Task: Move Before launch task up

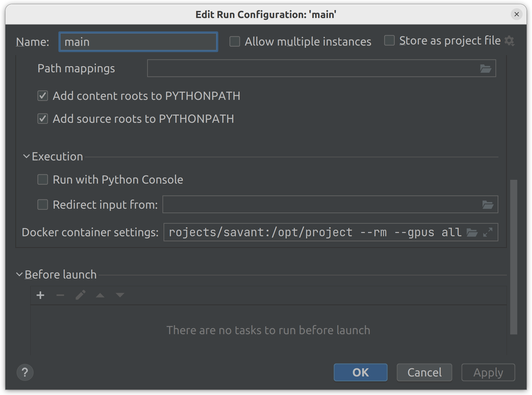Action: (100, 295)
